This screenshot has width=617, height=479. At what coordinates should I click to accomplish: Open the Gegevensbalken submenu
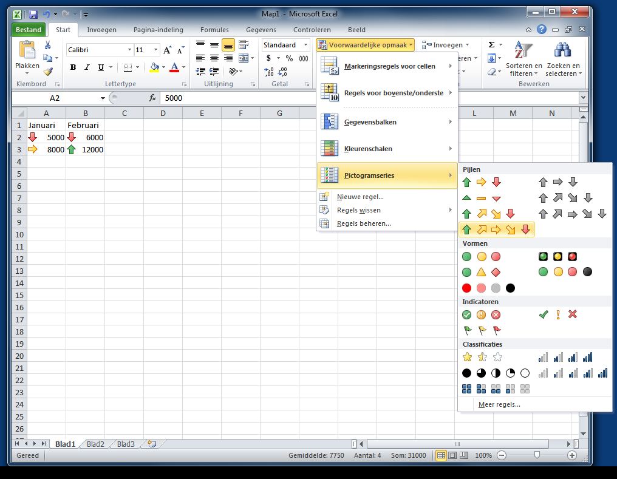coord(387,122)
